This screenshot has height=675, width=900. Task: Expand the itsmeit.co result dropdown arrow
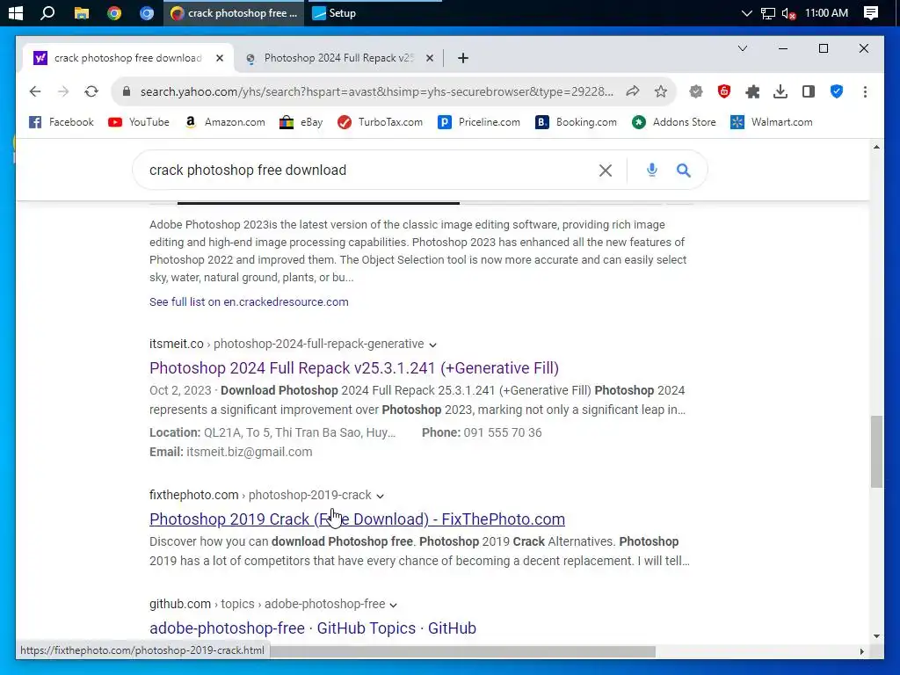[432, 345]
